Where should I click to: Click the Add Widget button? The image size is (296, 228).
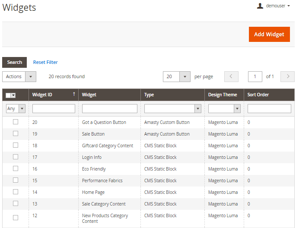(269, 34)
